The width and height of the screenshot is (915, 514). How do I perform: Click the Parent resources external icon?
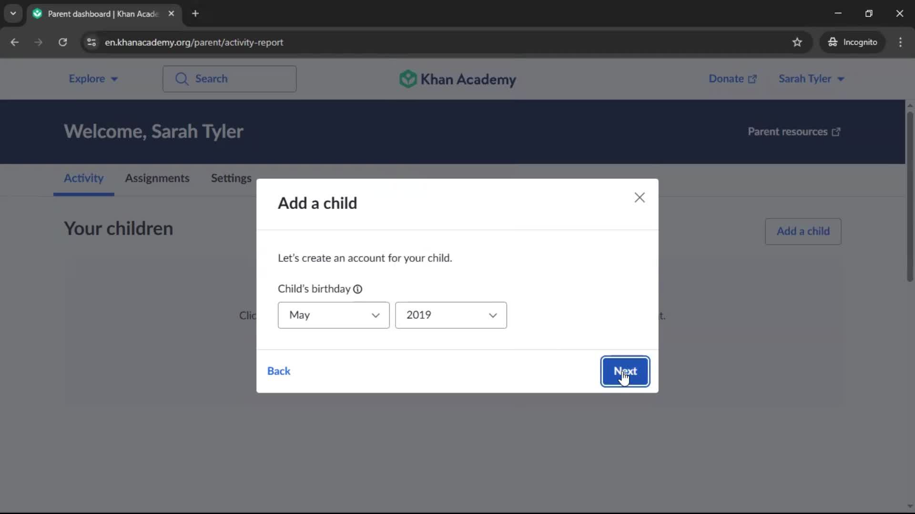(836, 132)
